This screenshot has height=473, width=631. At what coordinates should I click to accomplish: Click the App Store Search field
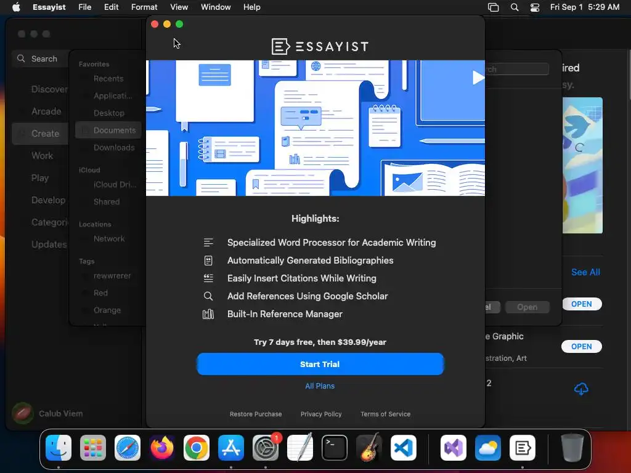40,59
